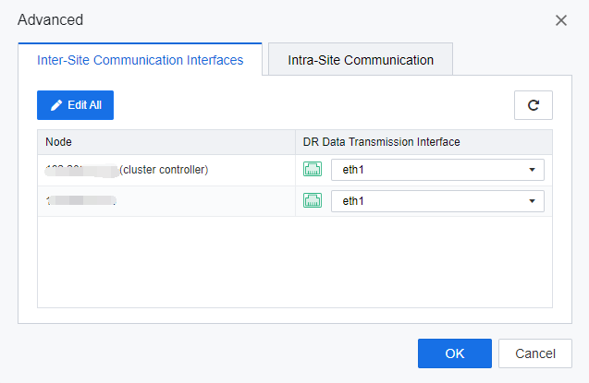Click the DR Data Transmission Interface header
This screenshot has width=589, height=383.
pyautogui.click(x=381, y=142)
